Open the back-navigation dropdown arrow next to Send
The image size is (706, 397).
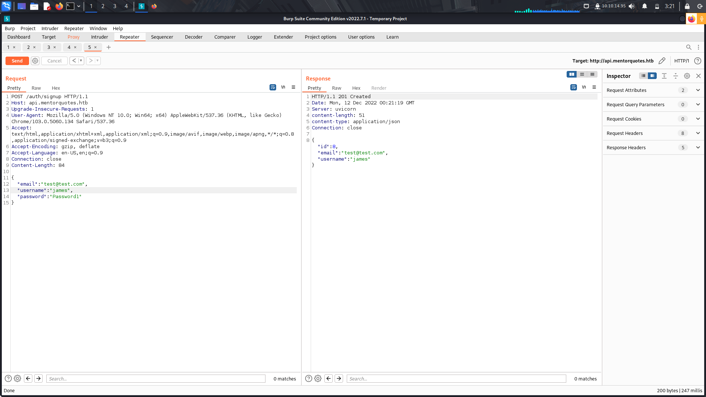pyautogui.click(x=81, y=61)
